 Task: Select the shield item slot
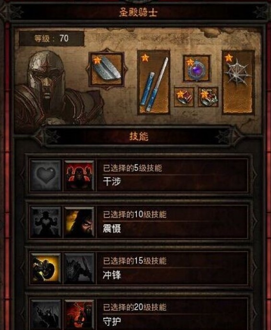[x=106, y=69]
